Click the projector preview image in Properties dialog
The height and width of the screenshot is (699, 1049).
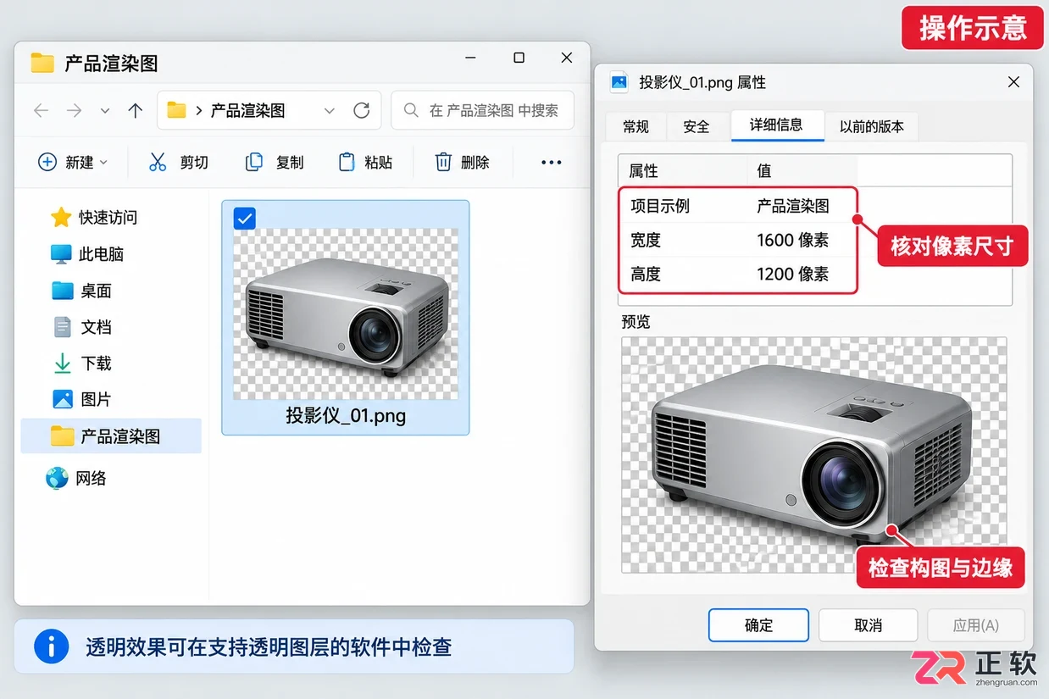[x=813, y=455]
